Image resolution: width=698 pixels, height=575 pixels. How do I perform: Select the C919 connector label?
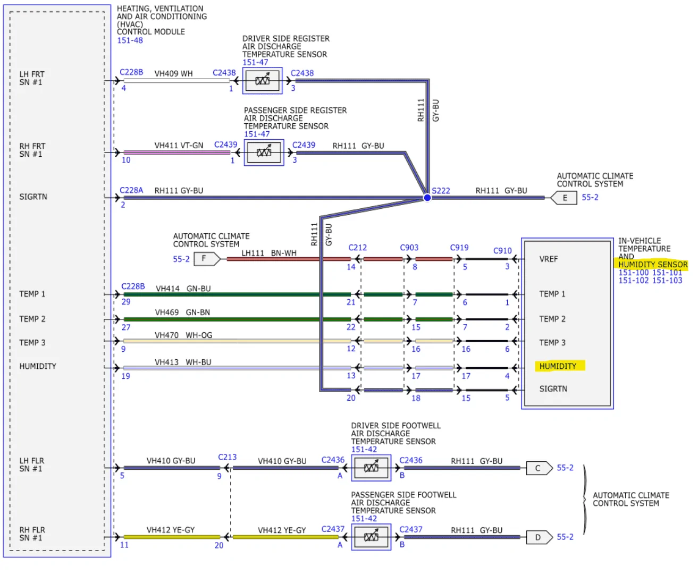pos(459,248)
